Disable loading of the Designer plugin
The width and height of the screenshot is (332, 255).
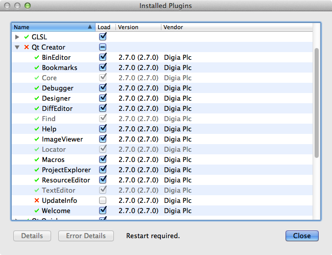103,98
